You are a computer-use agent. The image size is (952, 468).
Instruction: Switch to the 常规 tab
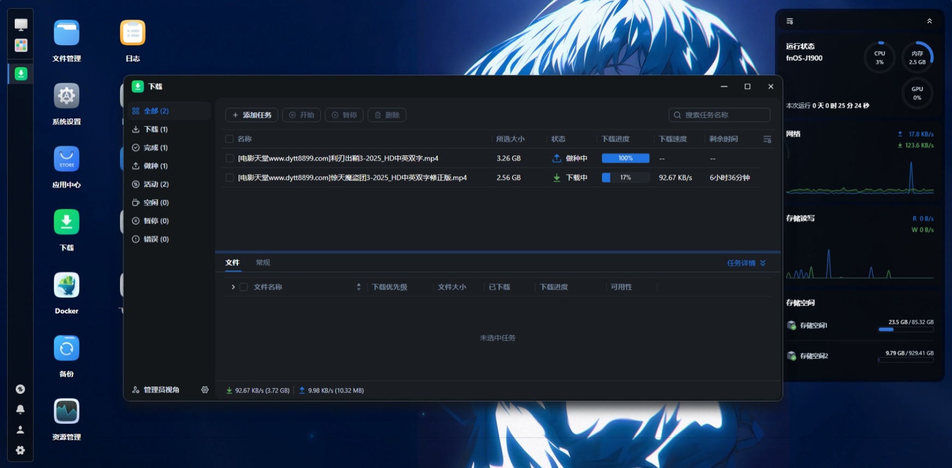[x=263, y=262]
